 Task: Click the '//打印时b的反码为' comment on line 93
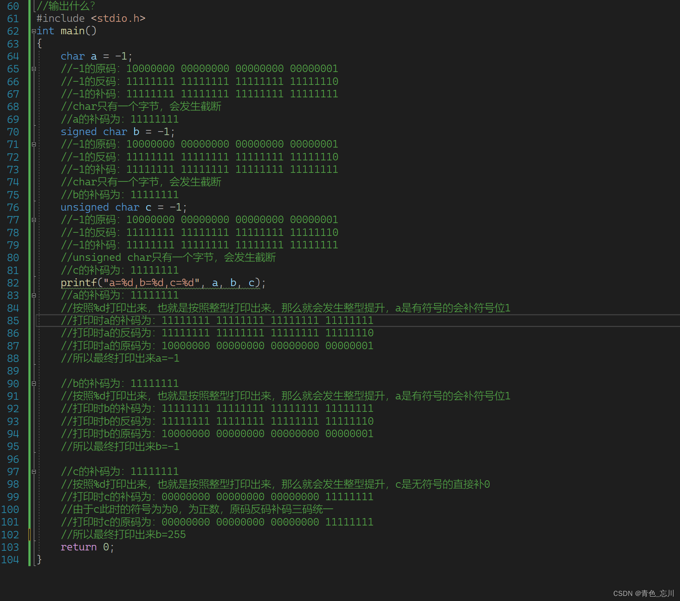(x=217, y=422)
